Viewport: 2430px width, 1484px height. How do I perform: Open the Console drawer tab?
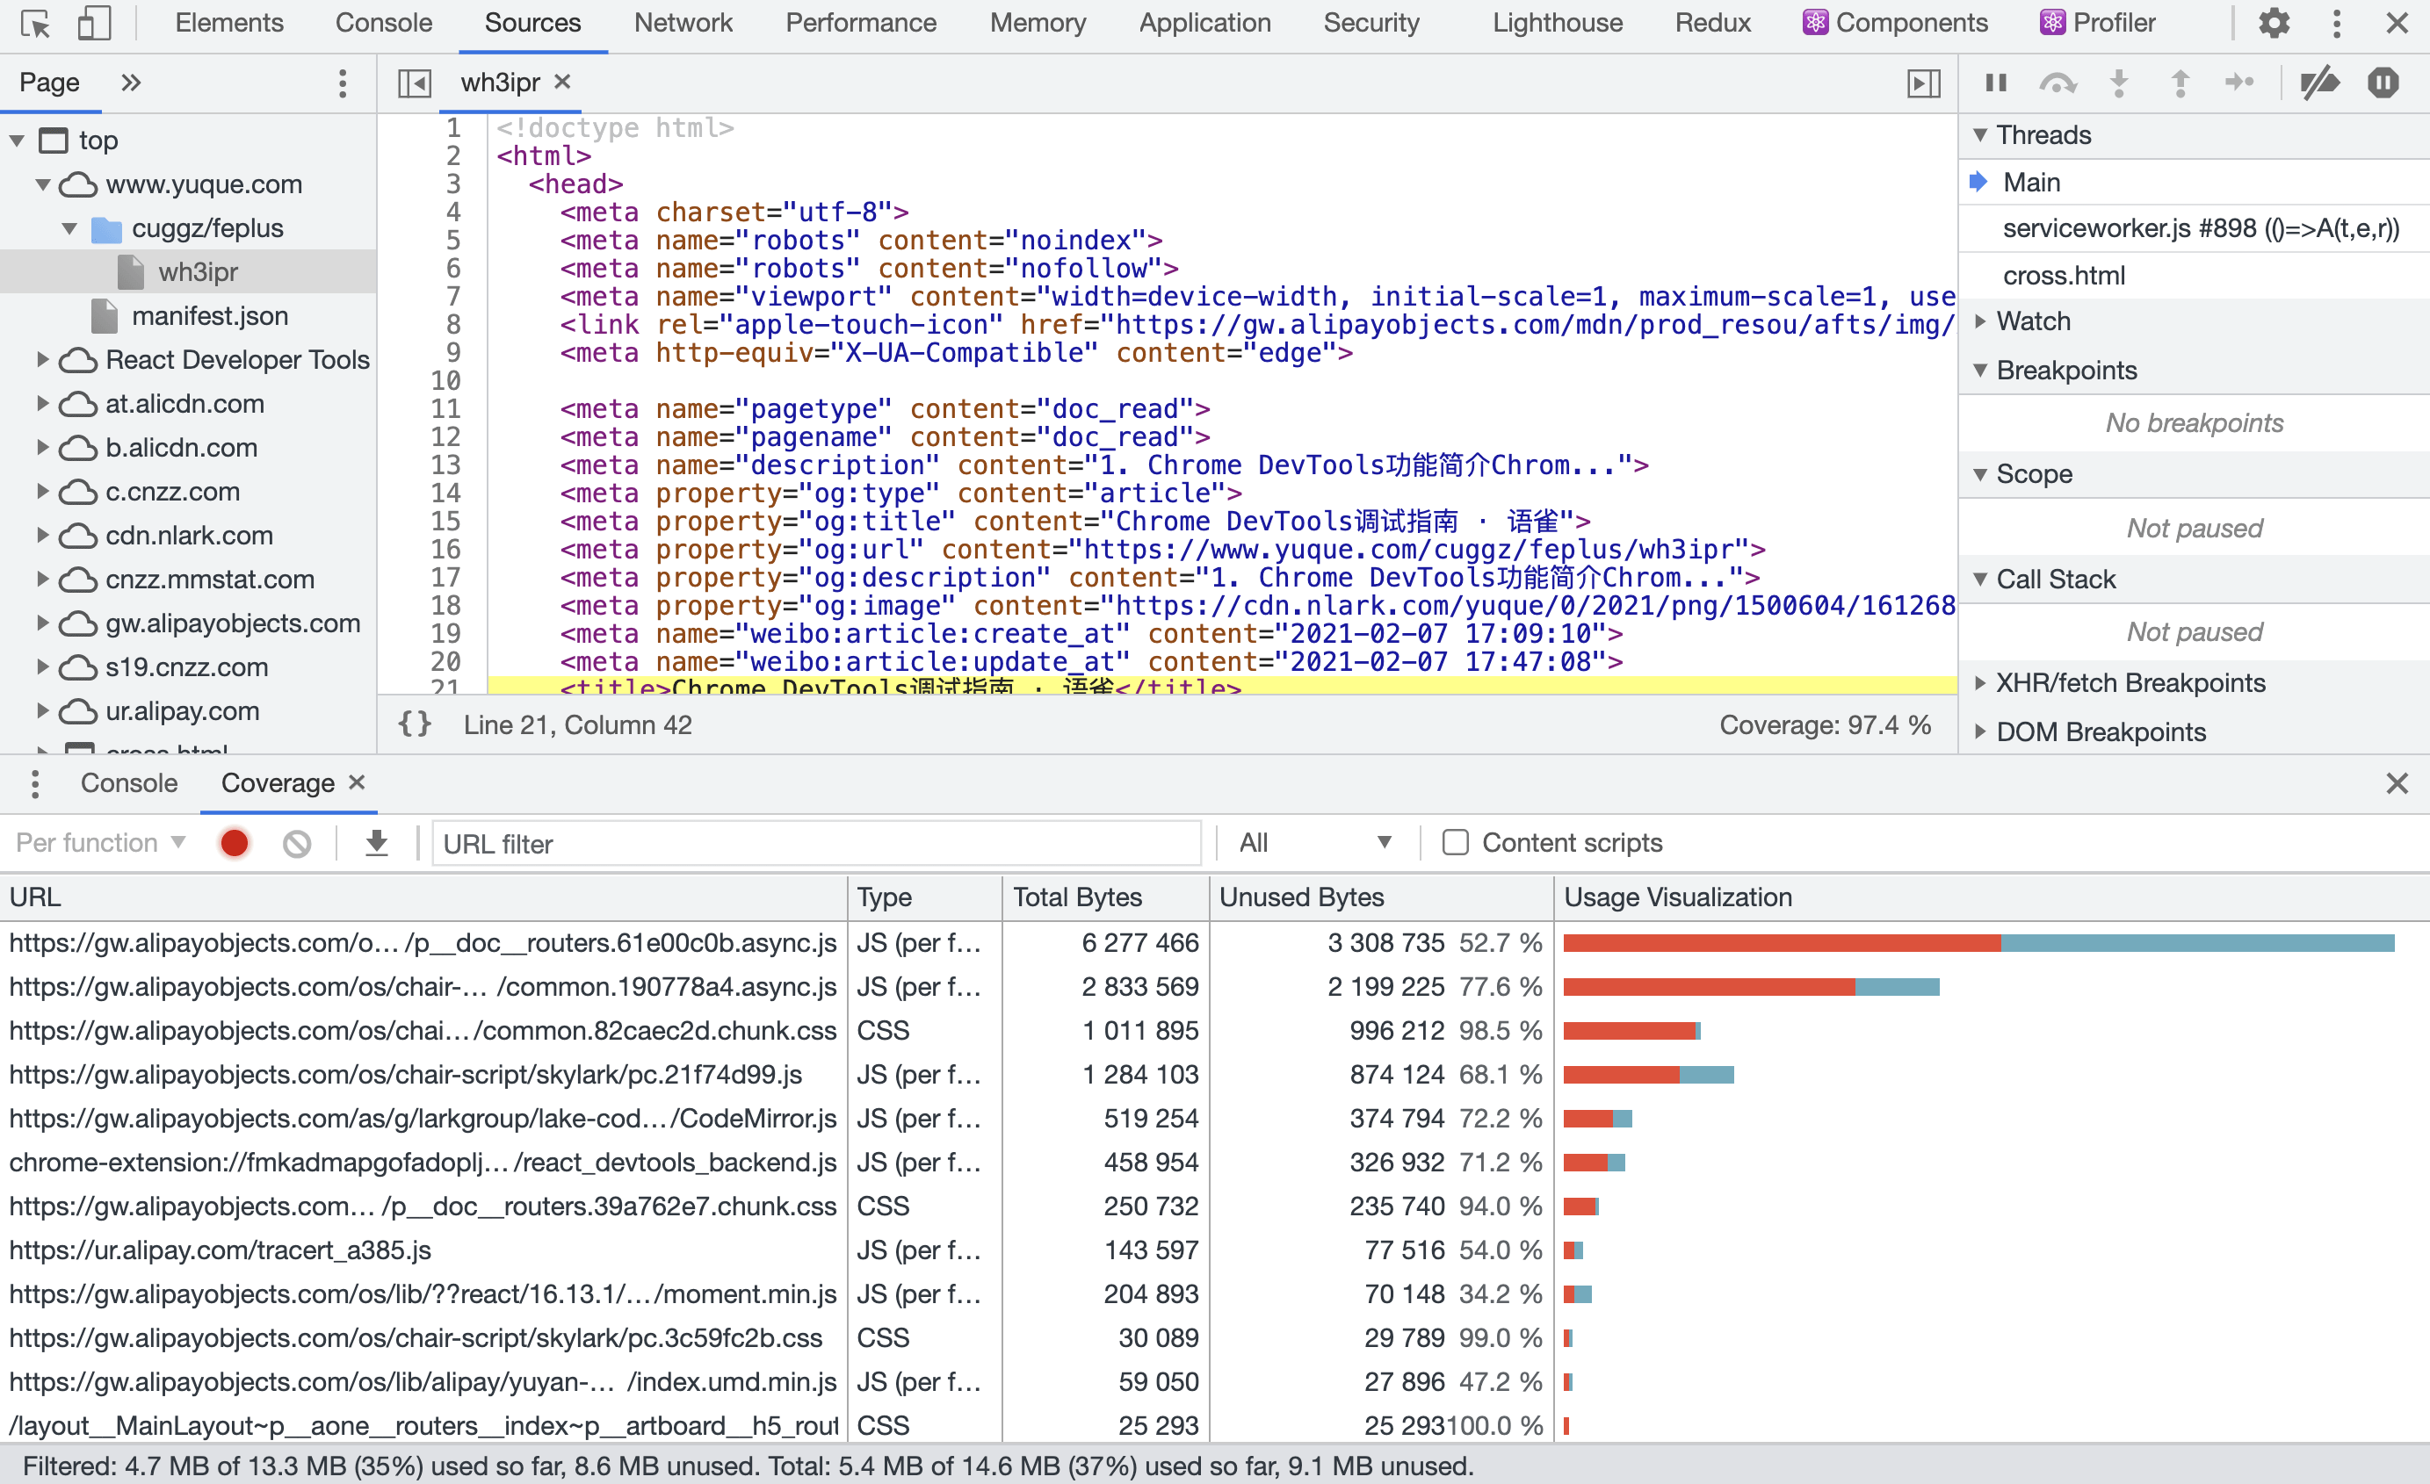point(129,783)
